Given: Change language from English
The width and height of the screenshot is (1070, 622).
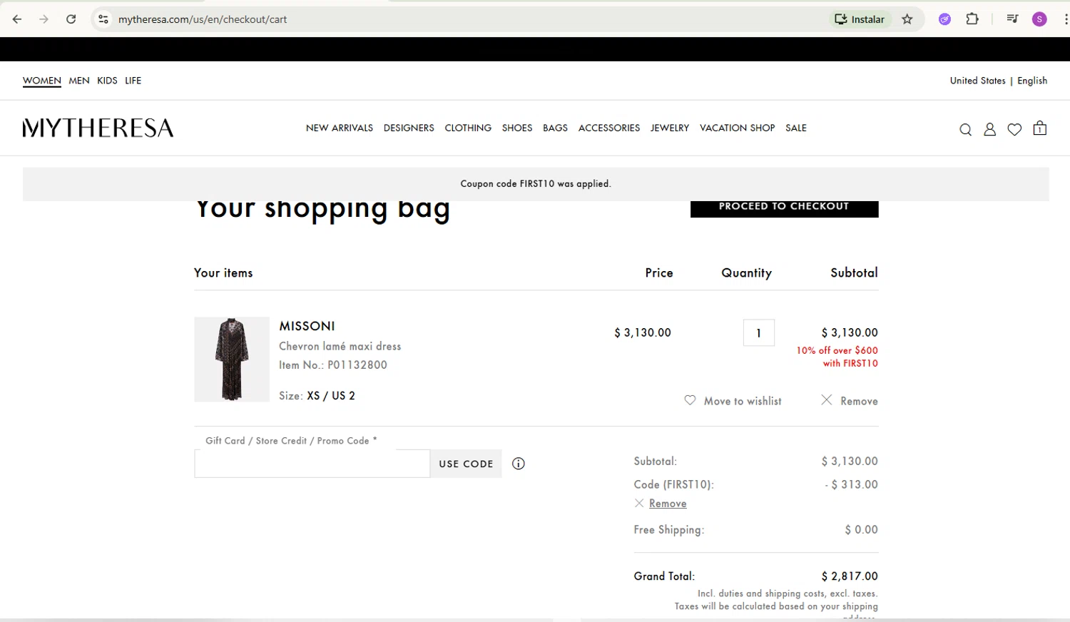Looking at the screenshot, I should (1032, 81).
